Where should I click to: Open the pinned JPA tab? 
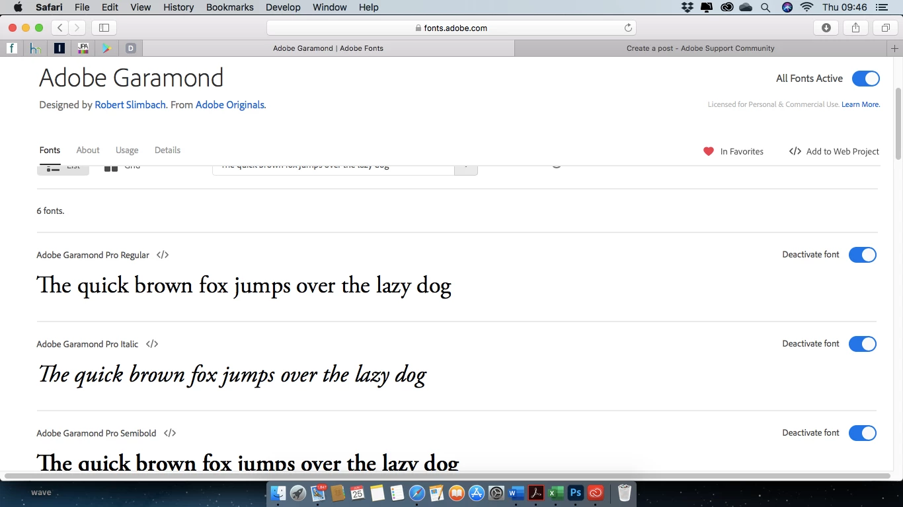[83, 48]
